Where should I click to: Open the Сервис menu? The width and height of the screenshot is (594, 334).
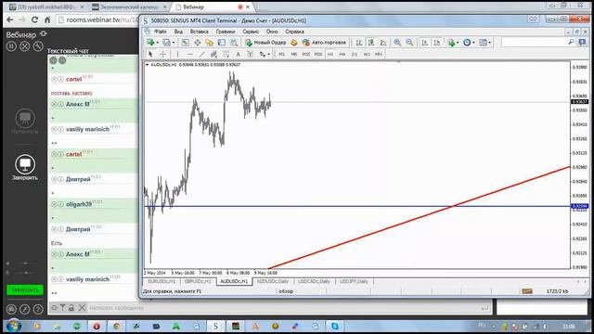[x=251, y=32]
